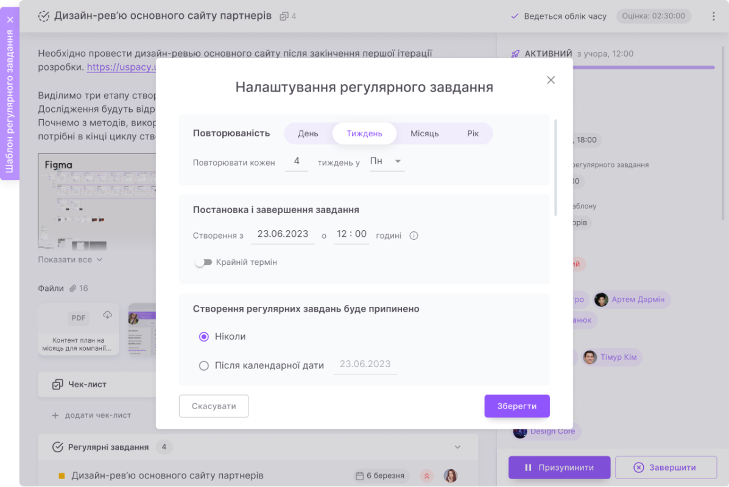Collapse the Регулярні завдання section
Image resolution: width=729 pixels, height=487 pixels.
tap(457, 447)
